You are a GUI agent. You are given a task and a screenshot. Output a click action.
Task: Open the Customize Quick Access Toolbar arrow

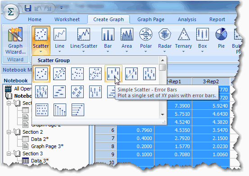point(61,8)
